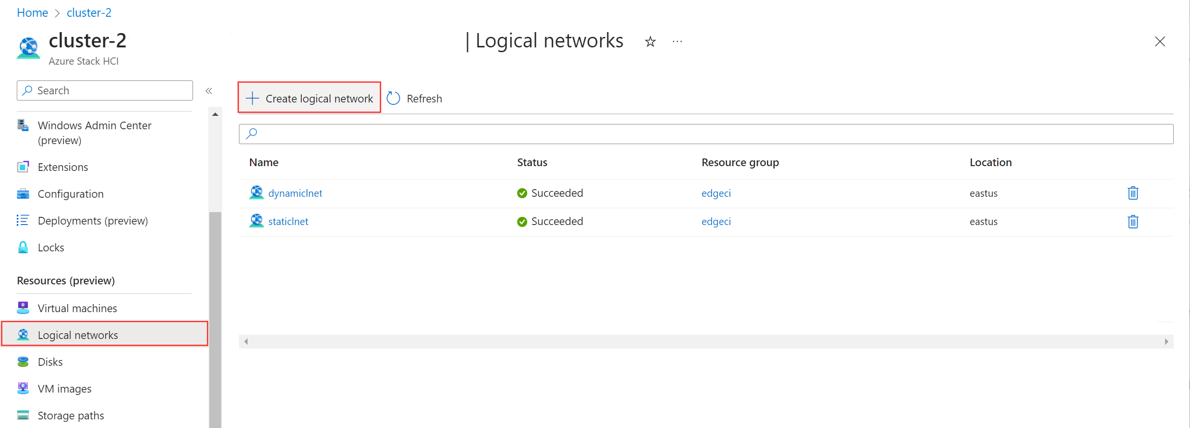Select Disks in the sidebar
The image size is (1190, 428).
(x=50, y=362)
